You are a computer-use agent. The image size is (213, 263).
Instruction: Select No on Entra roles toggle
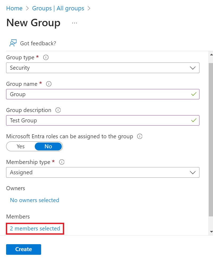48,146
